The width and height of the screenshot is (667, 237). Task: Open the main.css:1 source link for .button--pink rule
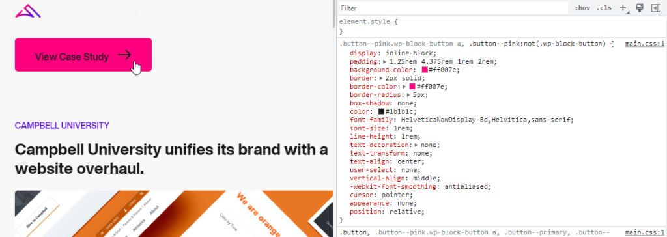(x=644, y=44)
